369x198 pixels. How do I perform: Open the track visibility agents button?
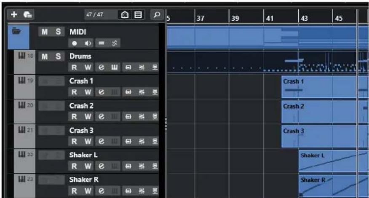(125, 15)
